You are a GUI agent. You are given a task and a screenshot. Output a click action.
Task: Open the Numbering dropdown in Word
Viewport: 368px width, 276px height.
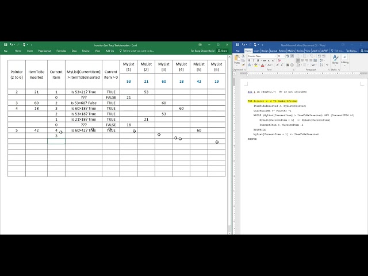(x=308, y=56)
